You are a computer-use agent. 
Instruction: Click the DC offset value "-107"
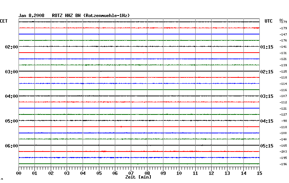tap(283, 96)
